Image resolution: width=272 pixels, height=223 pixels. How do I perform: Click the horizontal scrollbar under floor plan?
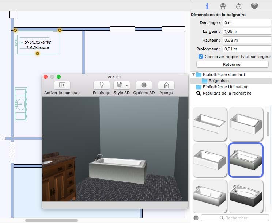[51, 220]
